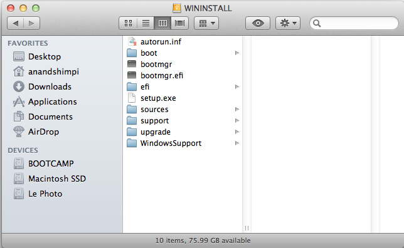Screen dimensions: 404x248
Task: Click the search magnifier icon
Action: click(x=317, y=23)
